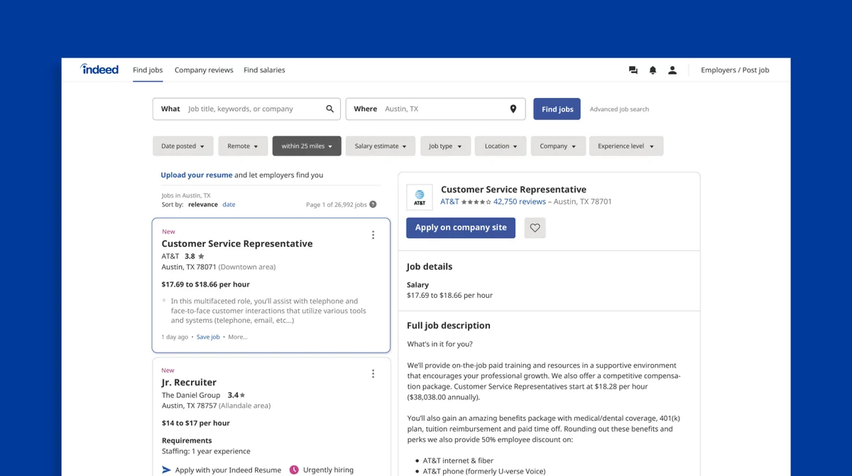Click "$14 to $17 per hour" text
This screenshot has height=476, width=852.
pos(196,424)
